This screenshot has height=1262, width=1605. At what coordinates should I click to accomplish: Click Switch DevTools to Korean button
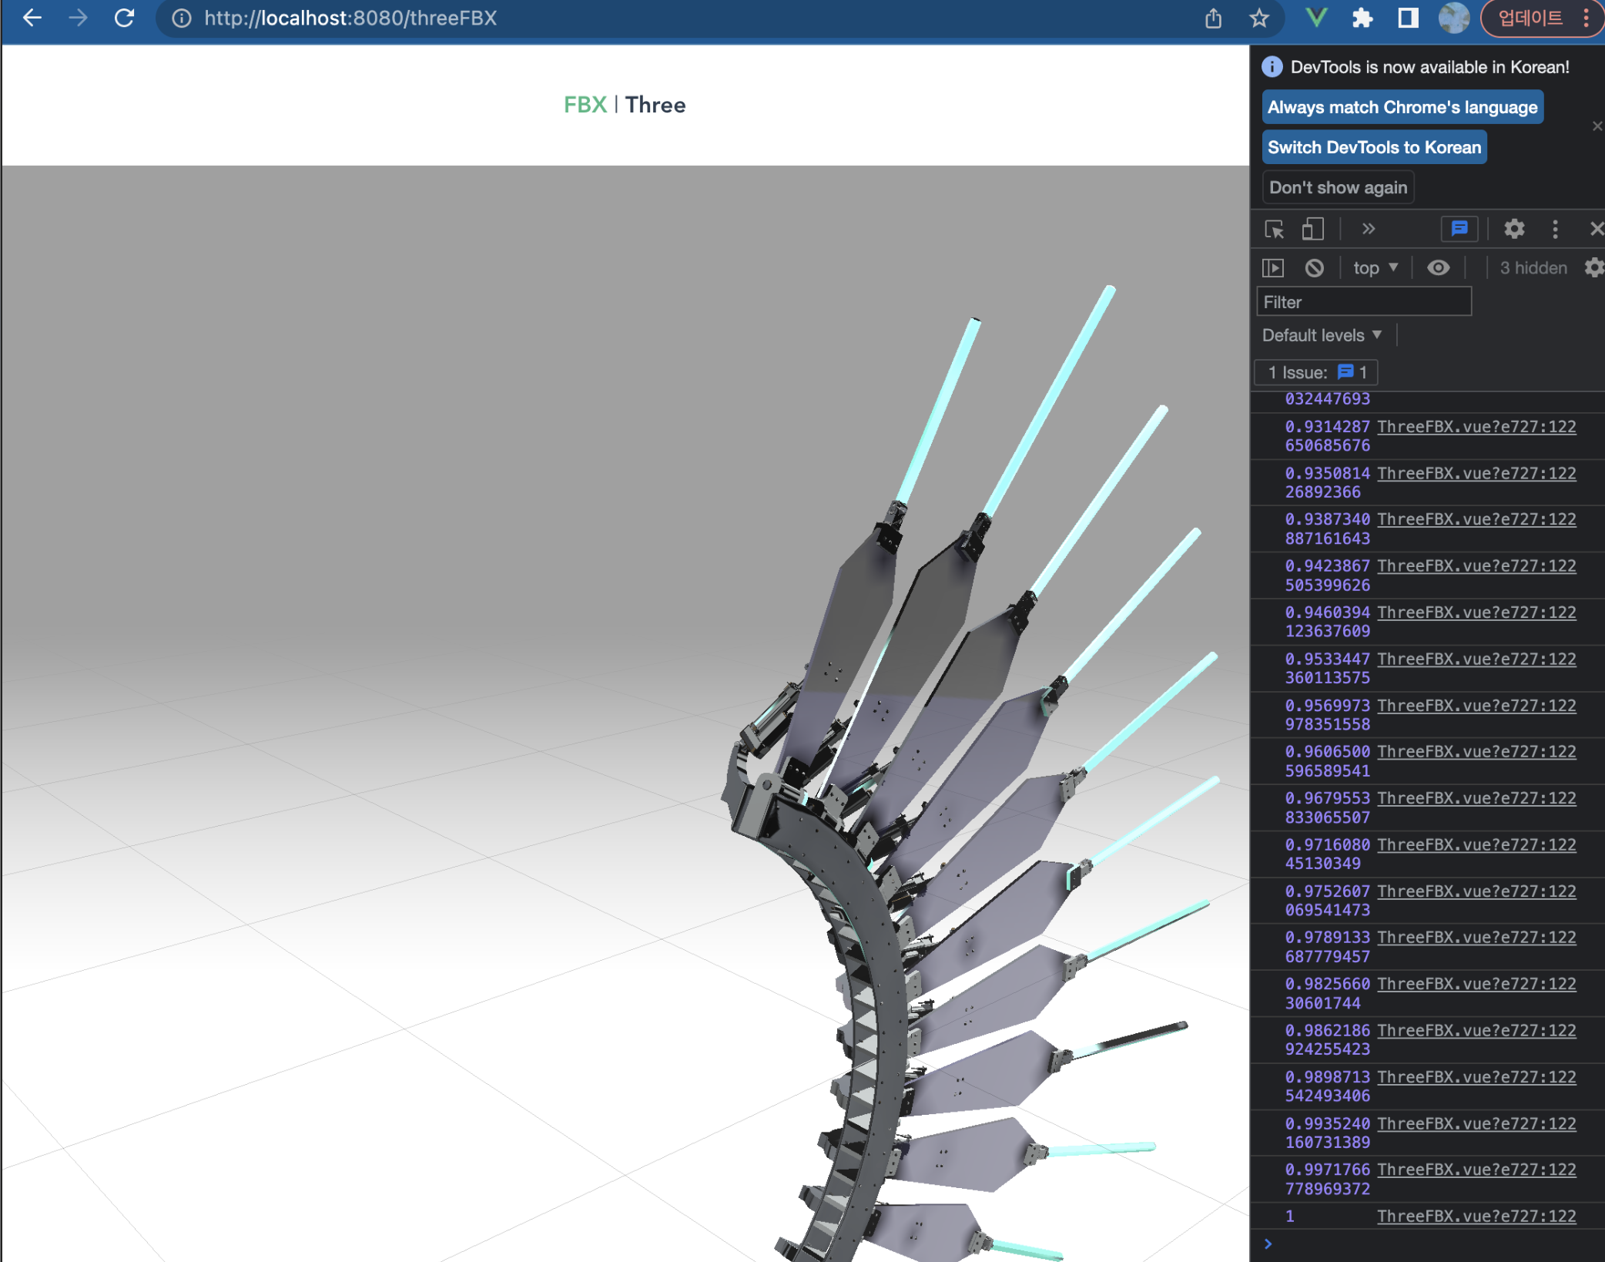(1374, 148)
